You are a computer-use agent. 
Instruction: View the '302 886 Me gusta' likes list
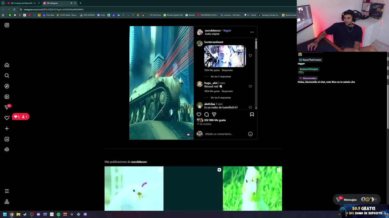click(215, 120)
